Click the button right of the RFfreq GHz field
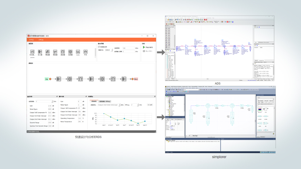Screen dimensions: 301x169 click(150, 105)
